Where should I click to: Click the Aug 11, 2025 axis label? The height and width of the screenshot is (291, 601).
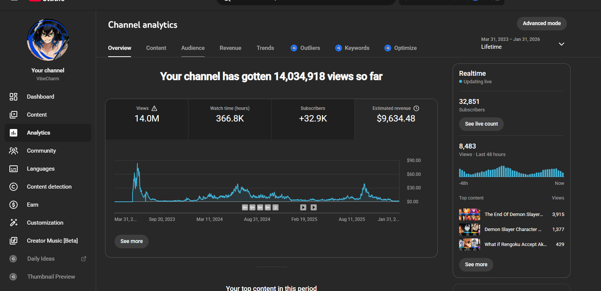tap(352, 219)
